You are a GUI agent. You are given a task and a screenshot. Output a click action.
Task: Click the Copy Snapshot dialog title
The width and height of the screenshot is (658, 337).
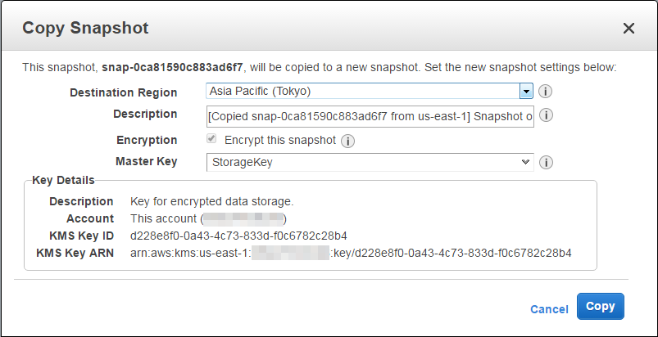point(85,29)
